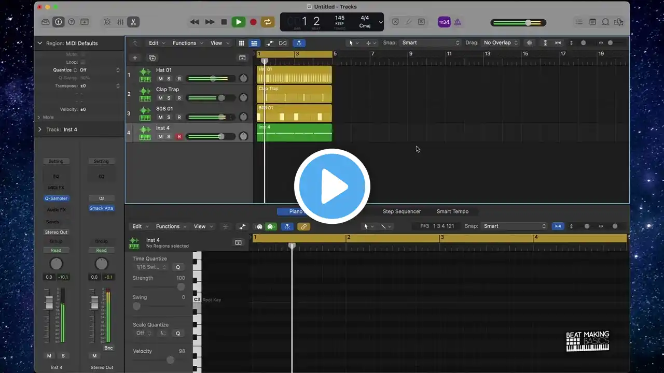Open the tracks area Snap dropdown
This screenshot has width=664, height=373.
pyautogui.click(x=431, y=43)
